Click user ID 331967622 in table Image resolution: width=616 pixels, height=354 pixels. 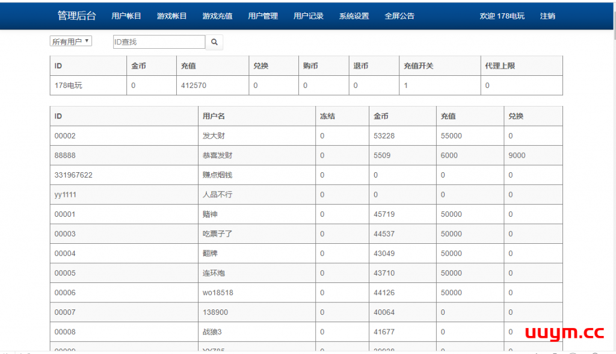tap(73, 175)
